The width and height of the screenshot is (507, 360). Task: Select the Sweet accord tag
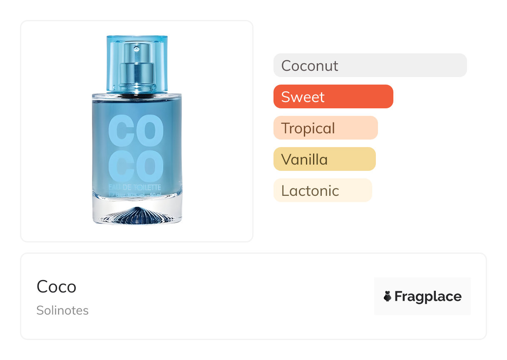333,97
